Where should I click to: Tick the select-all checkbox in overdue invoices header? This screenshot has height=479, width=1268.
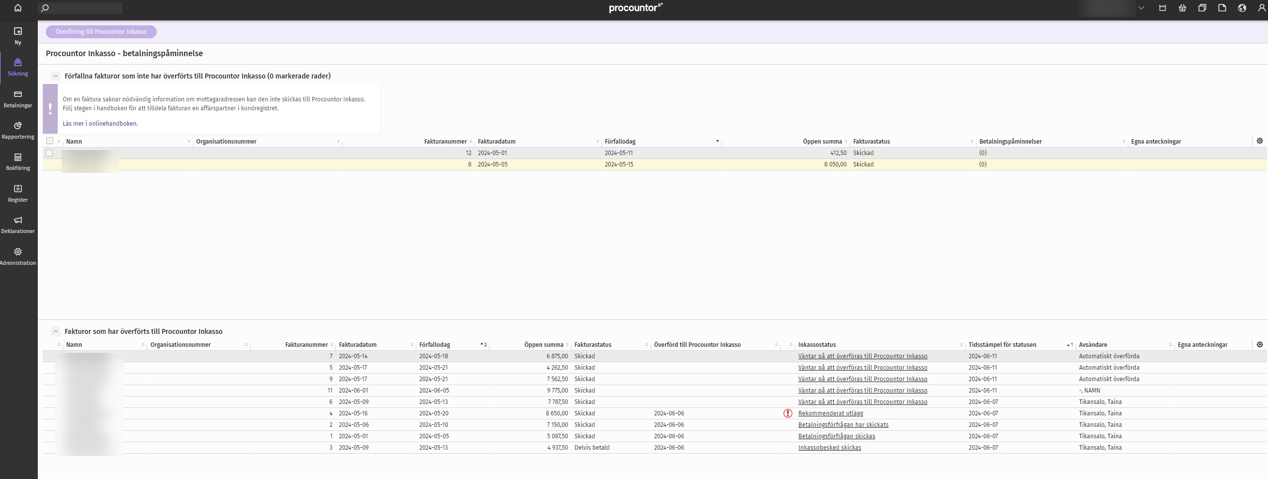click(50, 141)
